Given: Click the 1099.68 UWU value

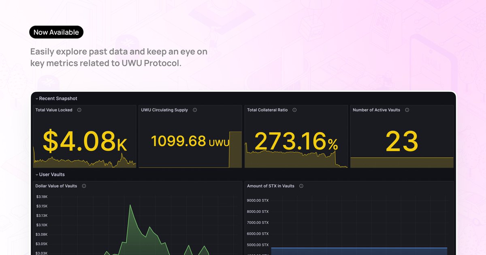Looking at the screenshot, I should point(190,141).
